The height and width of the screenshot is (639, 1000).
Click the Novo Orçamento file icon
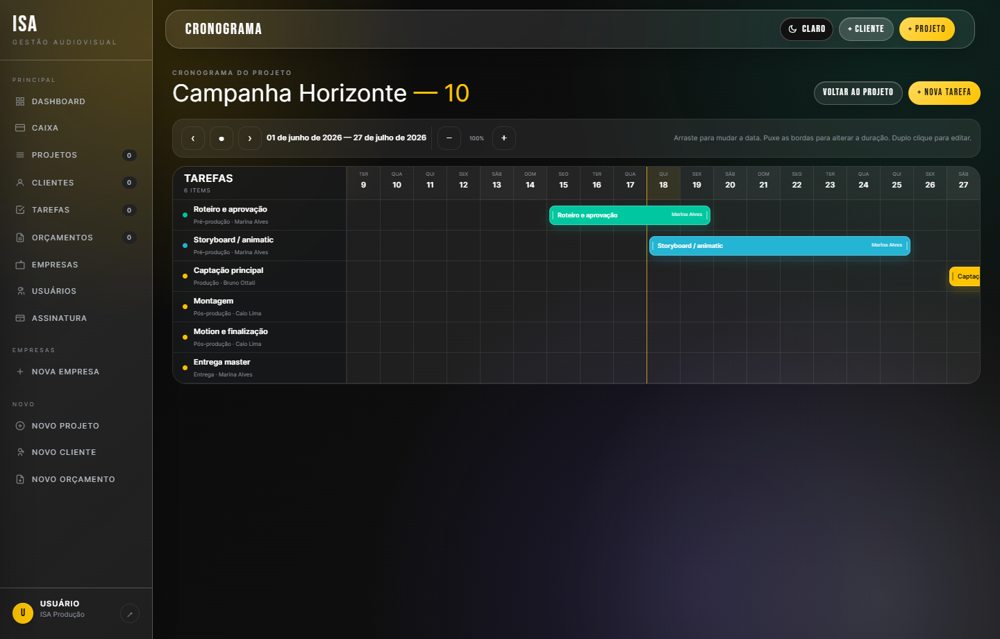[20, 479]
